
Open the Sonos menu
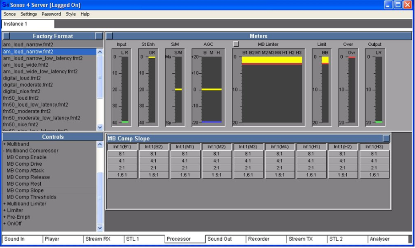pyautogui.click(x=10, y=14)
